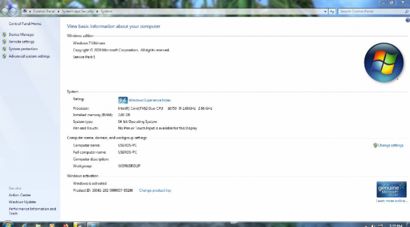Screen dimensions: 410x227
Task: Open Help with the question mark icon
Action: (x=407, y=20)
